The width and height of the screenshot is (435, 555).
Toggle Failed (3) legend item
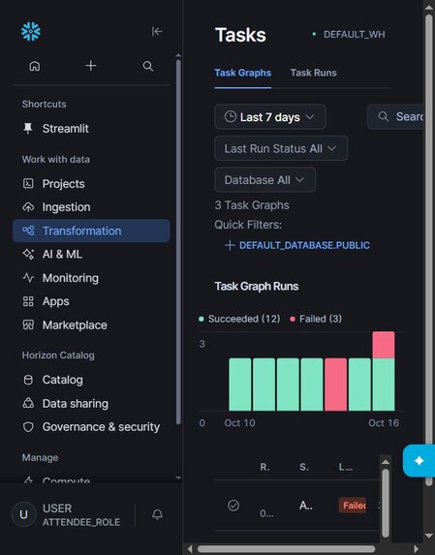pyautogui.click(x=316, y=319)
